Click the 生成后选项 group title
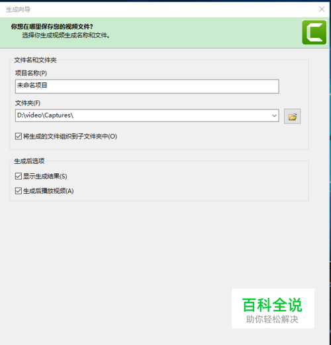The width and height of the screenshot is (331, 345). (x=29, y=161)
